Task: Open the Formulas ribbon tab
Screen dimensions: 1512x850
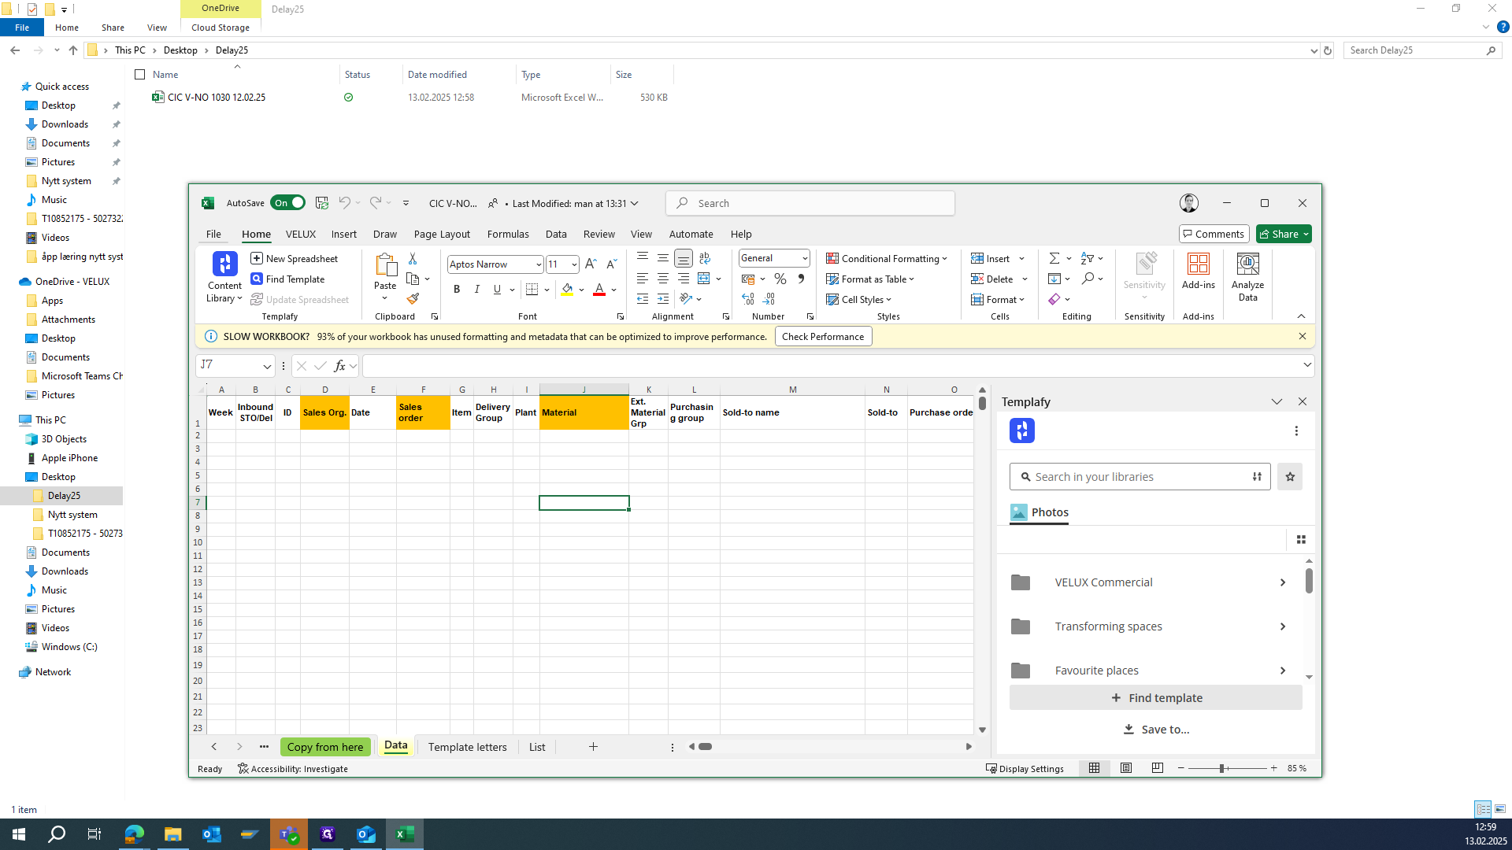Action: pos(508,234)
